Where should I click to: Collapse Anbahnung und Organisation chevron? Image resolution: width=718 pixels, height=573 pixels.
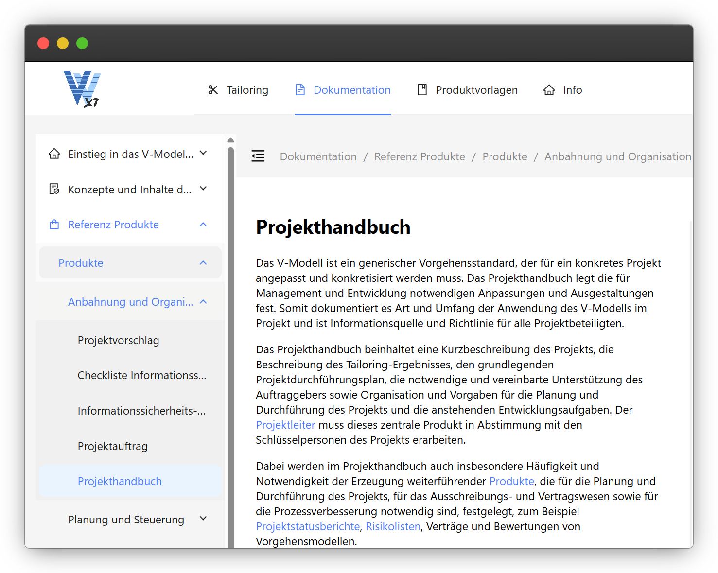pos(203,302)
